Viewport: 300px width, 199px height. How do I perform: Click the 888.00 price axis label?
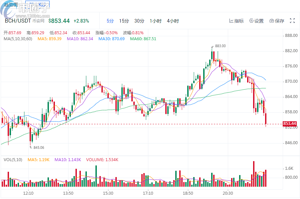coord(291,35)
